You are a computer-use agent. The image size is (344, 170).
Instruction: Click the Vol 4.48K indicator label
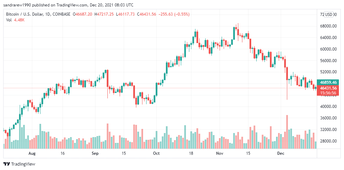15,20
